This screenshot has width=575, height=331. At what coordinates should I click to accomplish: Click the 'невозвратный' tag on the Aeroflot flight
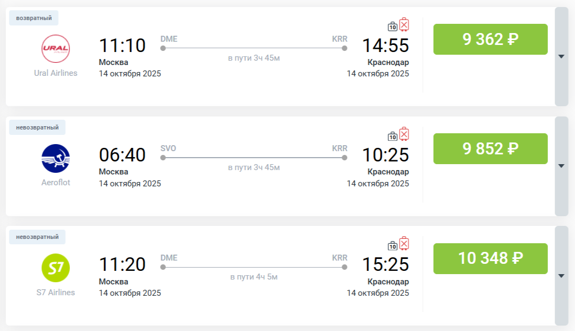coord(37,127)
